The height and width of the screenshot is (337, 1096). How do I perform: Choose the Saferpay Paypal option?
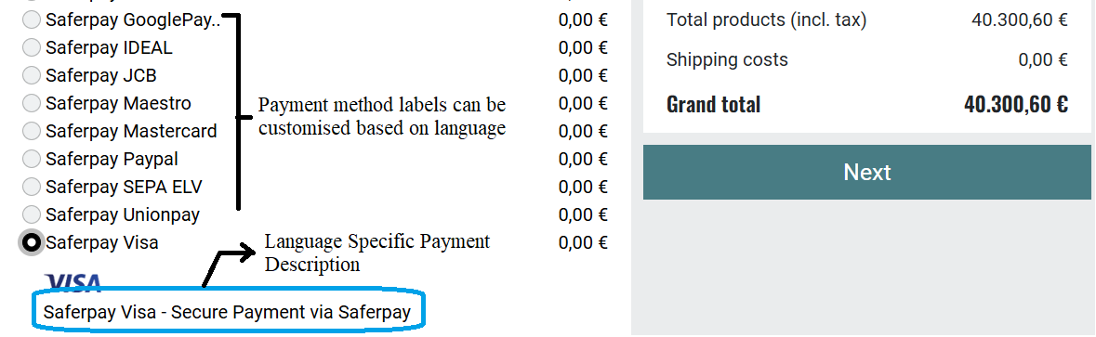32,159
